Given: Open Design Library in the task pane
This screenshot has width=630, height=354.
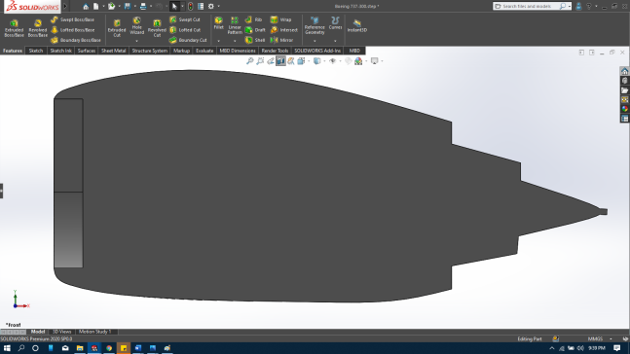Looking at the screenshot, I should point(625,81).
